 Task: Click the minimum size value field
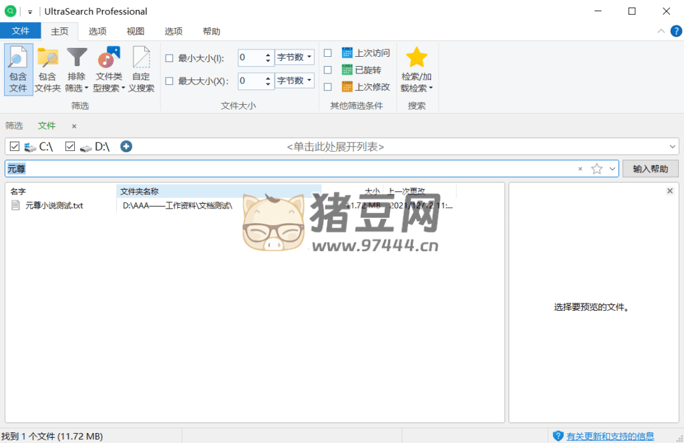click(251, 57)
